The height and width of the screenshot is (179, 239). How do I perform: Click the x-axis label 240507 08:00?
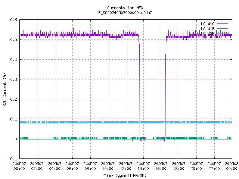coord(90,166)
